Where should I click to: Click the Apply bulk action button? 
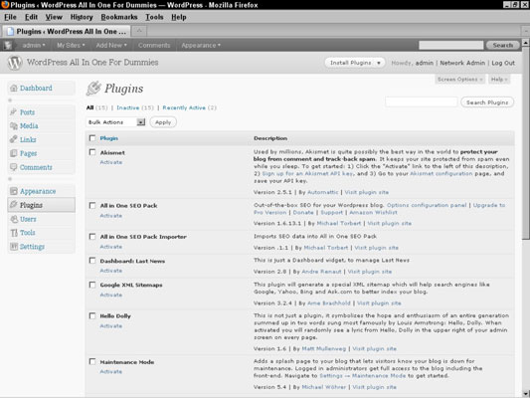(x=163, y=122)
